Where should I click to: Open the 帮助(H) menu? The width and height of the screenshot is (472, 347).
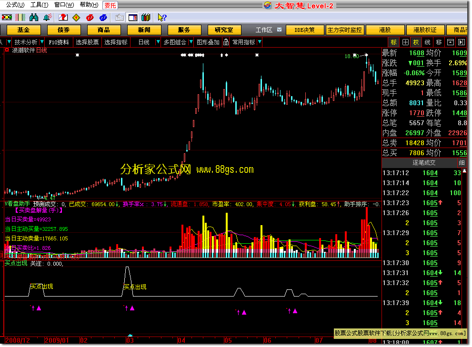[89, 5]
